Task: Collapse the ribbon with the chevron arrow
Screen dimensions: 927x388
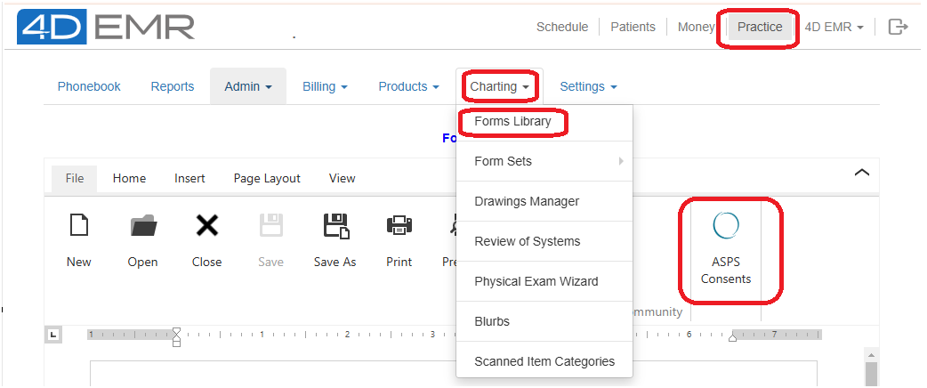Action: click(862, 173)
